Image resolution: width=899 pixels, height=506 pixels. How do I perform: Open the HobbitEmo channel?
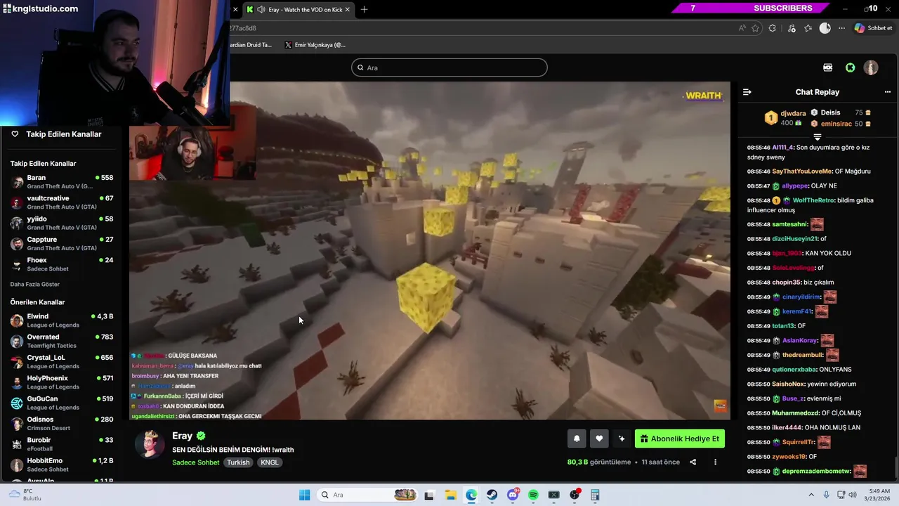pyautogui.click(x=62, y=465)
